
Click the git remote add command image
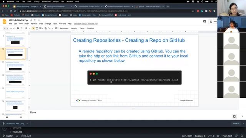[135, 77]
